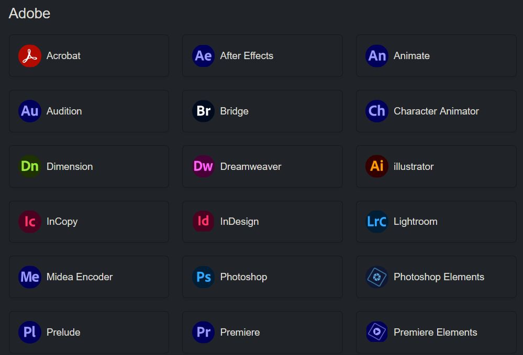
Task: Open the Midea Encoder card
Action: (x=88, y=277)
